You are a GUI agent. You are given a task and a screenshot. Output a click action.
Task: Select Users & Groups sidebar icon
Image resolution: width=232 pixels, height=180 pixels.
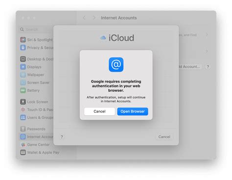(23, 118)
